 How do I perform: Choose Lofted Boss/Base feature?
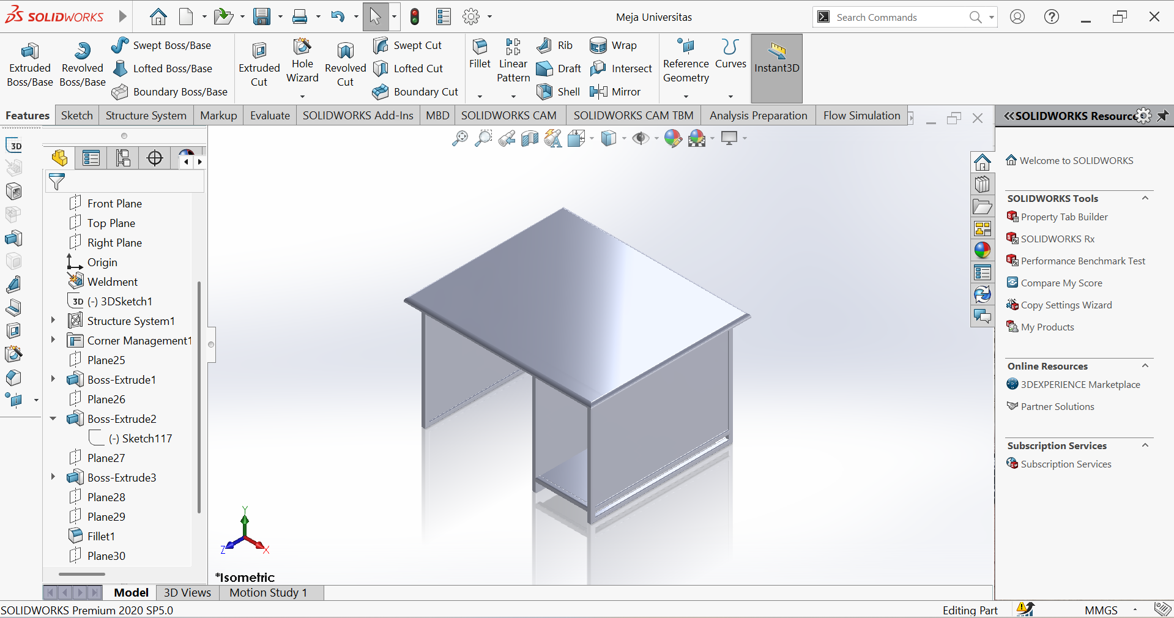(x=163, y=69)
